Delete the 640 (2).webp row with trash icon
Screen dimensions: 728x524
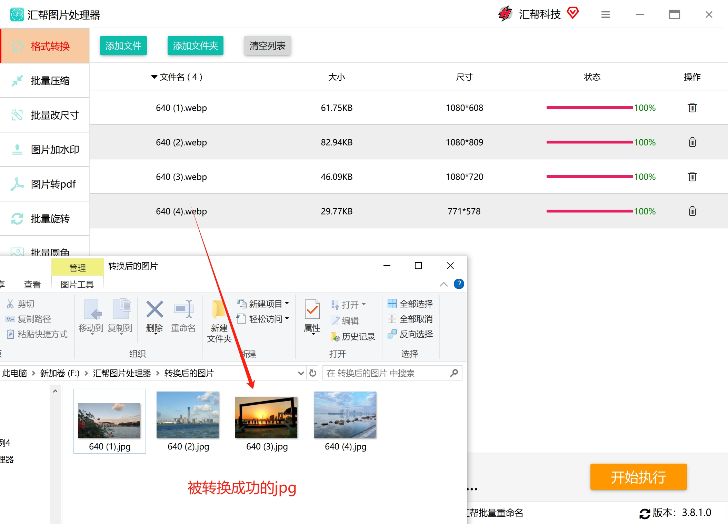(x=692, y=142)
